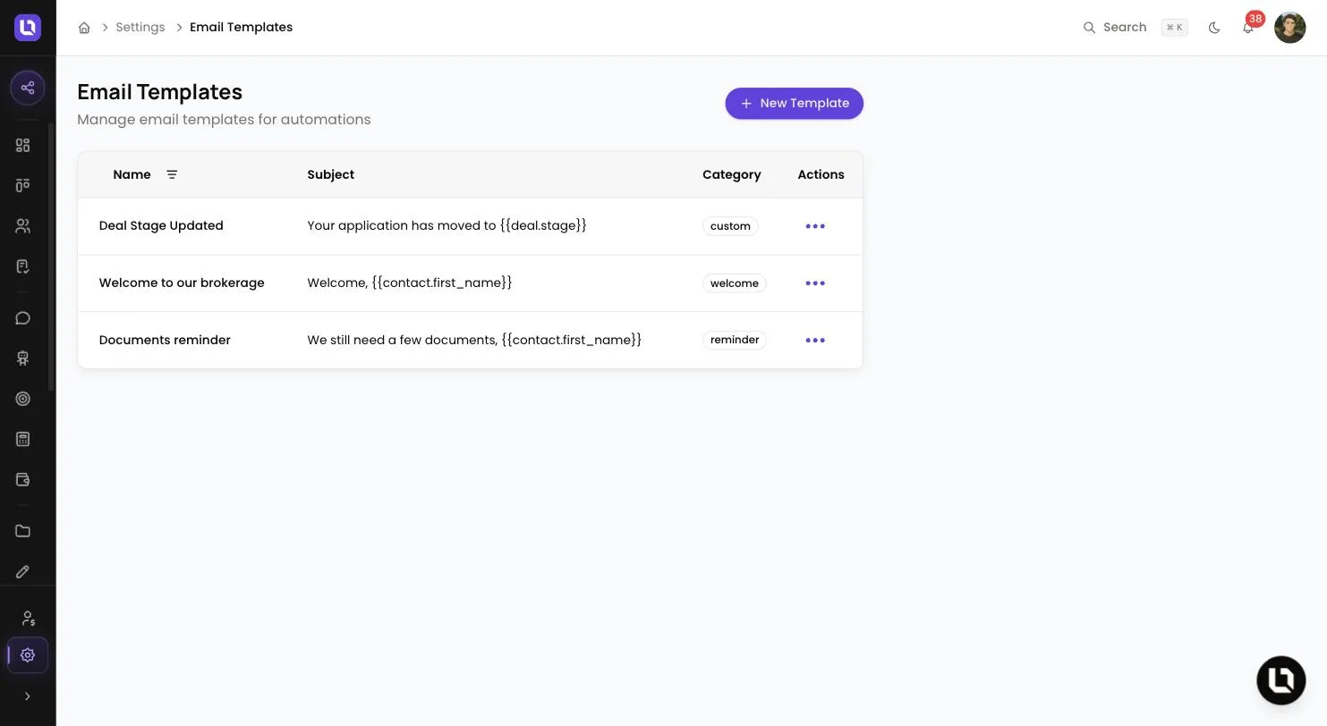Viewport: 1327px width, 726px height.
Task: Click the app logo in the sidebar
Action: (28, 28)
